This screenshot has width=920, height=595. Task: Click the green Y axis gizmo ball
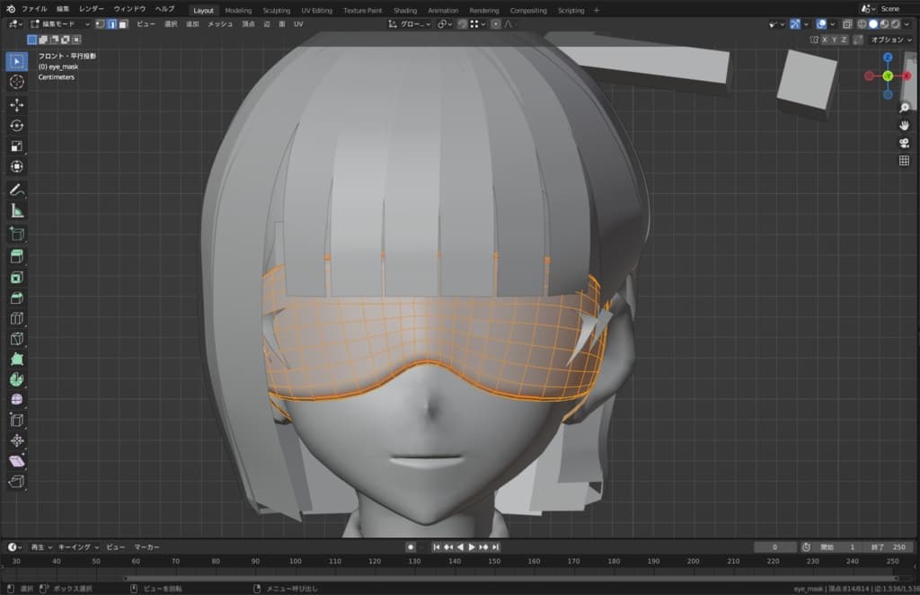pos(887,76)
